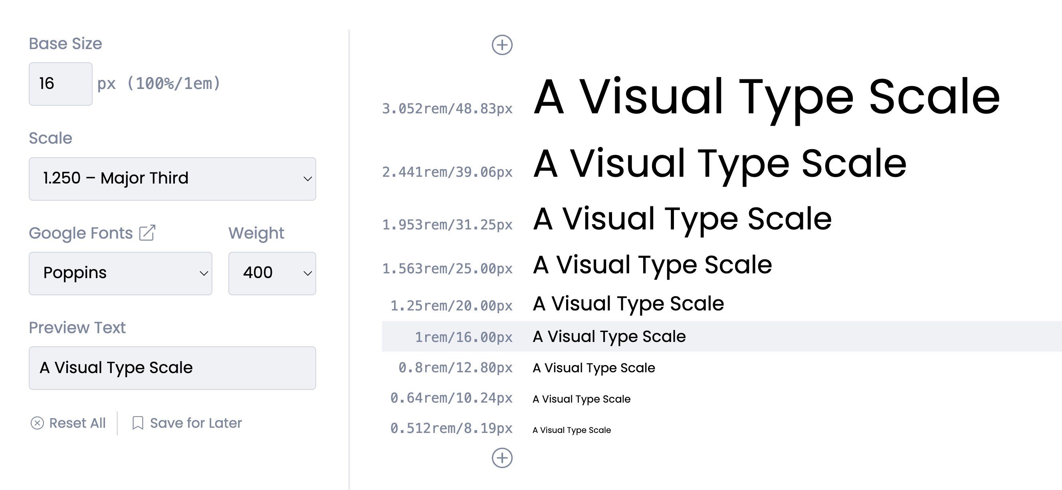This screenshot has width=1062, height=490.
Task: Click the Base Size input showing 16
Action: (60, 83)
